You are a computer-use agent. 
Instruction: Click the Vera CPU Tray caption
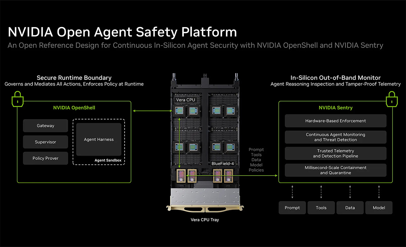(x=205, y=220)
